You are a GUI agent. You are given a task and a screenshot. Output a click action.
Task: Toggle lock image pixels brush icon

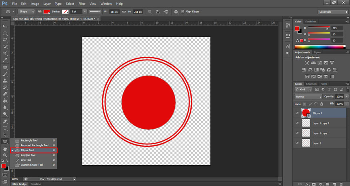[x=310, y=104]
